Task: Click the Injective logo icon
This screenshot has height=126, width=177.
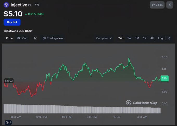Action: point(6,5)
